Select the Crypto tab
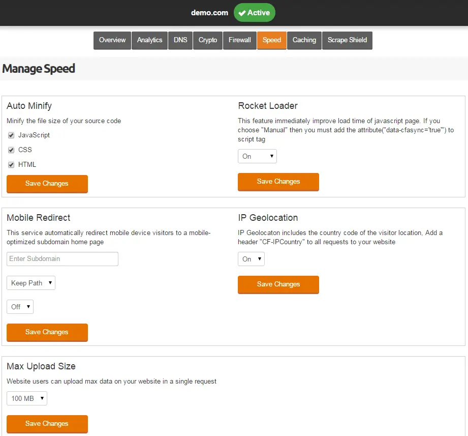468x436 pixels. tap(208, 40)
